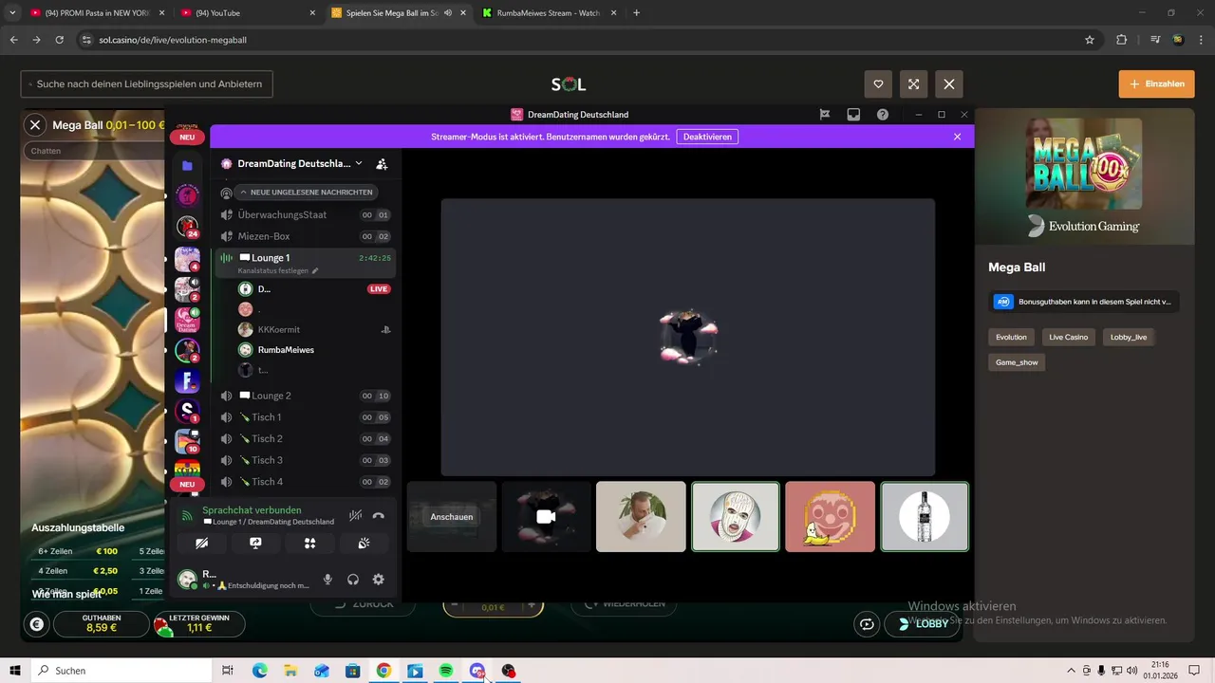Click the refresh icon beside LOBBY
This screenshot has width=1215, height=683.
click(866, 624)
